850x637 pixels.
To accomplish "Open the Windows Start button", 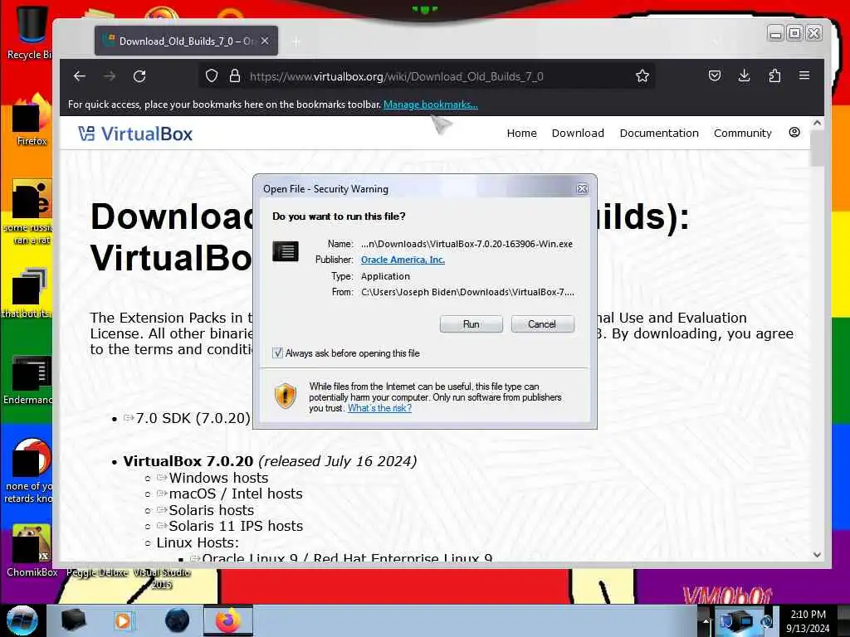I will 21,620.
